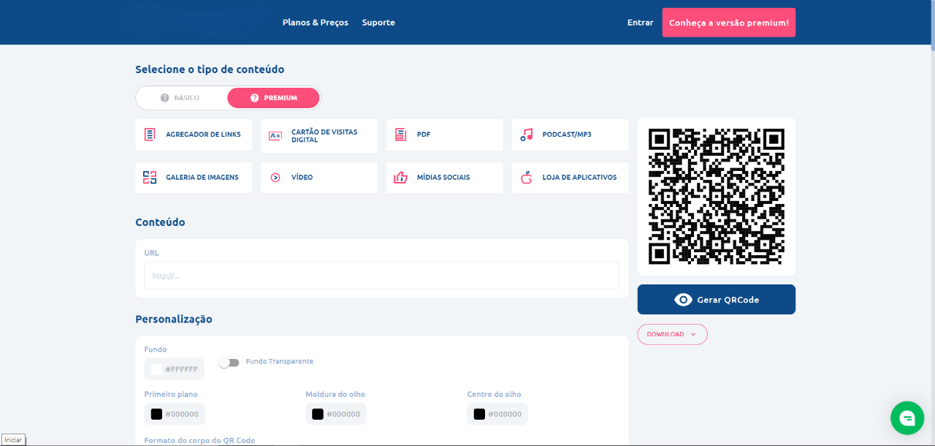Open the green chat bubble widget
This screenshot has width=935, height=446.
tap(907, 417)
